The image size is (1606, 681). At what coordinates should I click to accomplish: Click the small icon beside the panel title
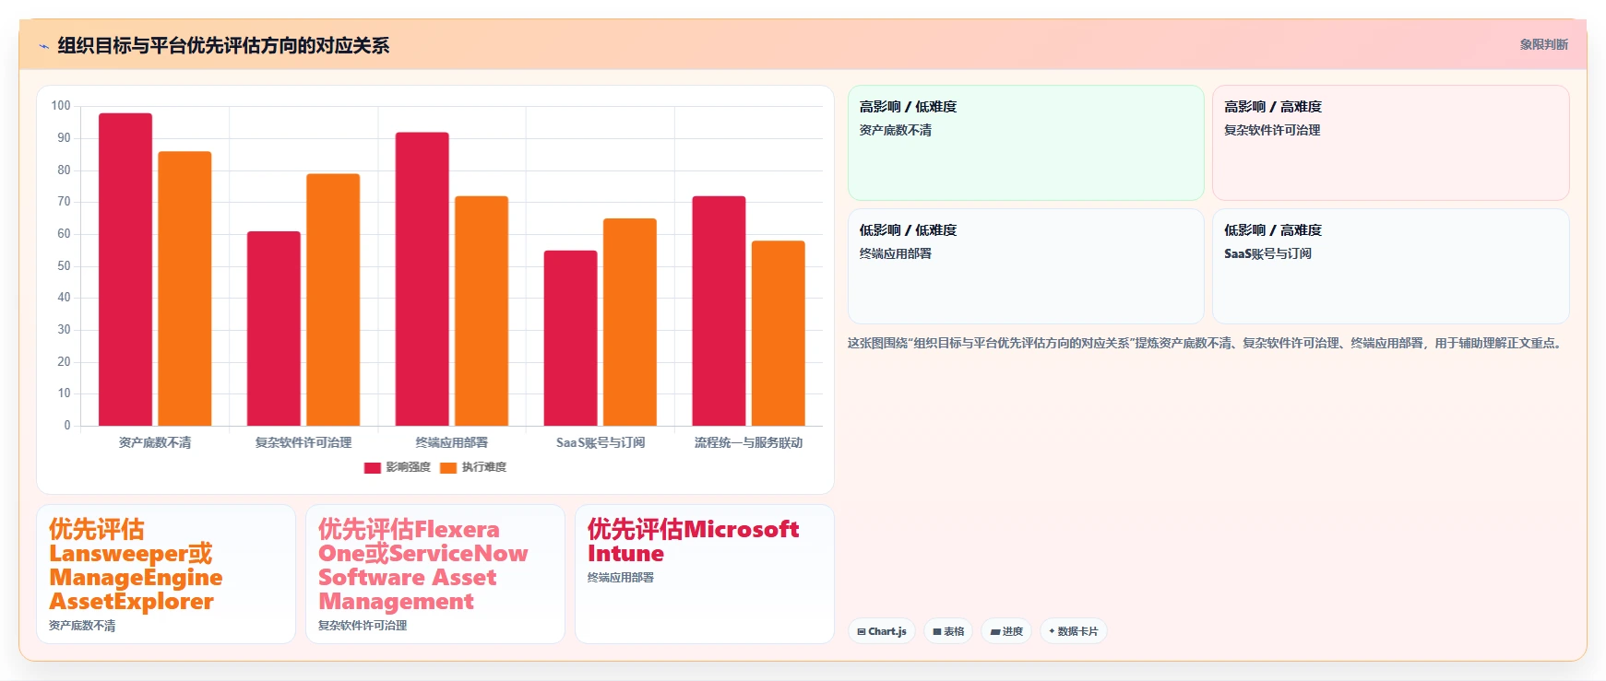tap(43, 46)
